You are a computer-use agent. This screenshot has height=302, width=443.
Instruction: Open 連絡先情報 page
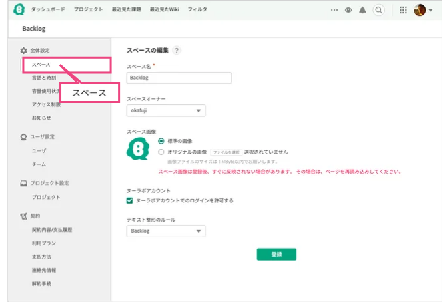coord(44,270)
